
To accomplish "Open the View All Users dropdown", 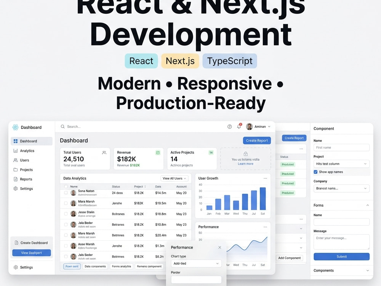I will pos(174,178).
